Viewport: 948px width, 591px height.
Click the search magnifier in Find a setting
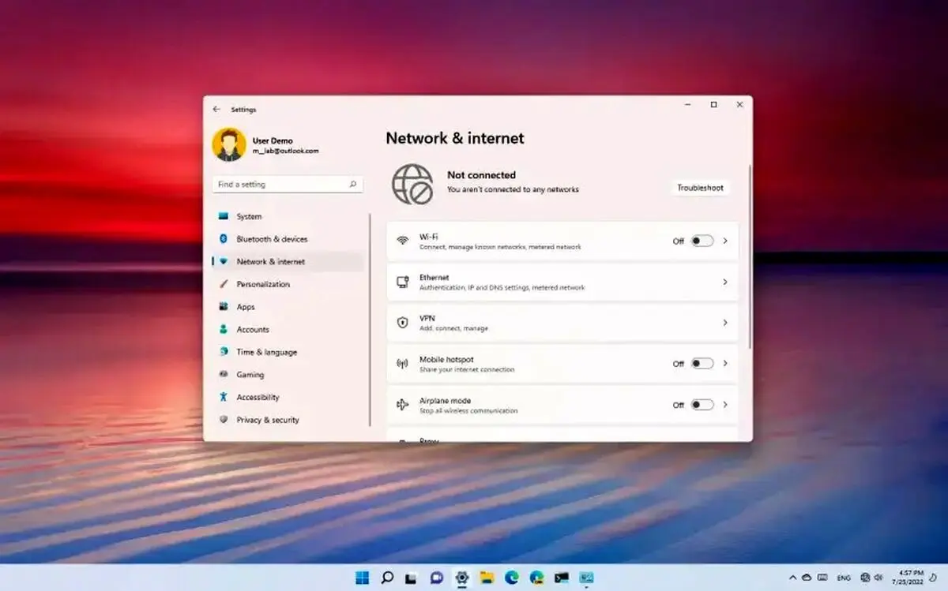click(x=353, y=185)
